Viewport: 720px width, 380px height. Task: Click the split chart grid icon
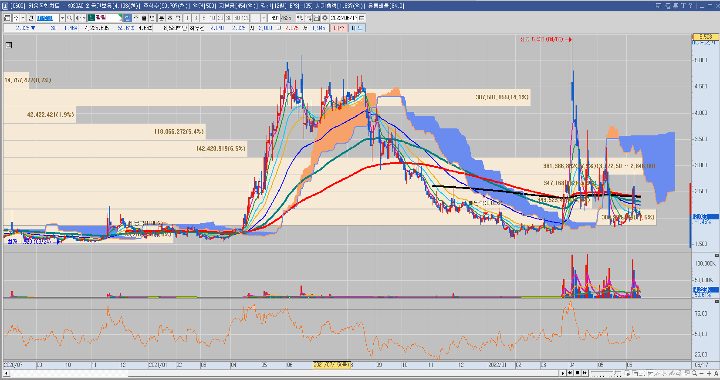click(627, 373)
